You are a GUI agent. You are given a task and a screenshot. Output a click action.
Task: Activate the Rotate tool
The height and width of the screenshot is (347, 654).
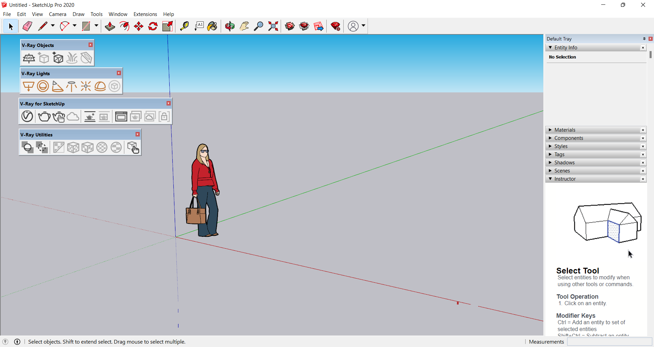click(x=153, y=26)
